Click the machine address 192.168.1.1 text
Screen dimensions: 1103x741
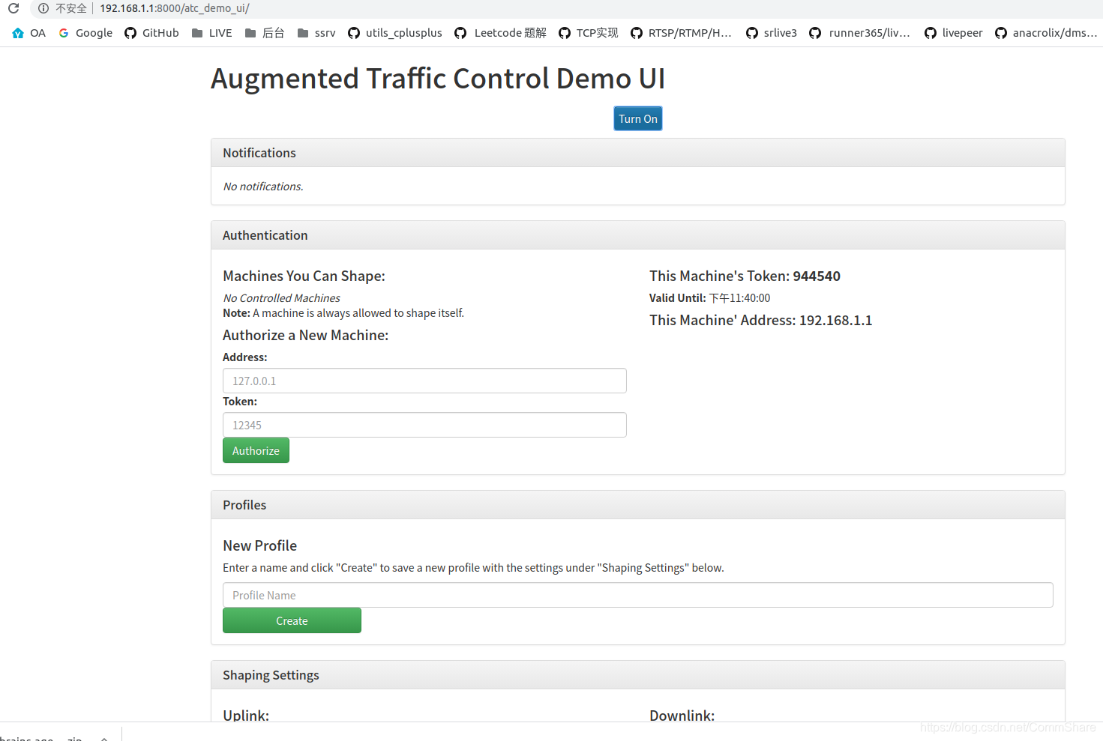click(835, 320)
